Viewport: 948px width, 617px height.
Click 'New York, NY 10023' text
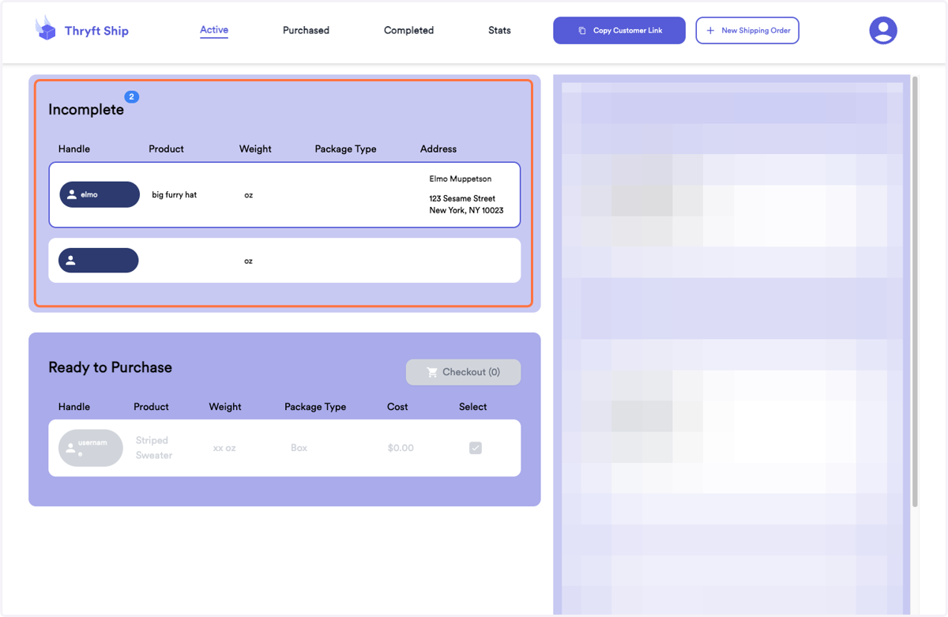(466, 210)
